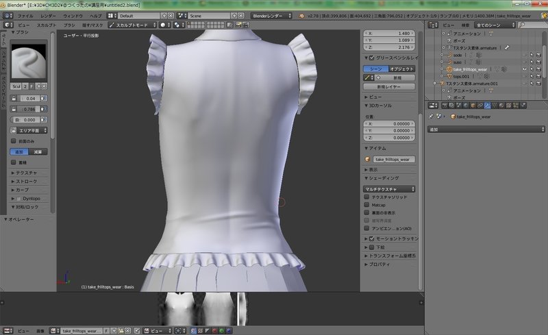Open the viewport shading sphere selector
This screenshot has width=548, height=335.
164,25
